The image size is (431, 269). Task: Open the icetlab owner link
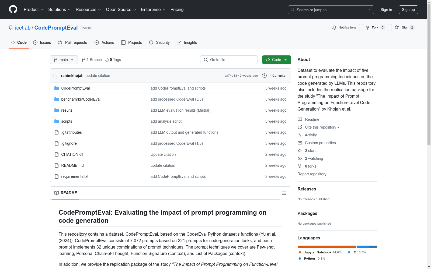click(x=23, y=28)
